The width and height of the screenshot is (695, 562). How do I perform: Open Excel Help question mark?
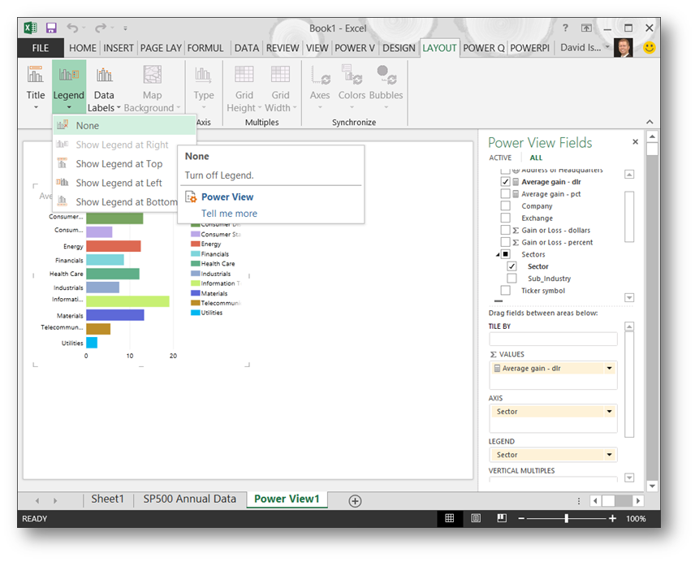pyautogui.click(x=565, y=28)
